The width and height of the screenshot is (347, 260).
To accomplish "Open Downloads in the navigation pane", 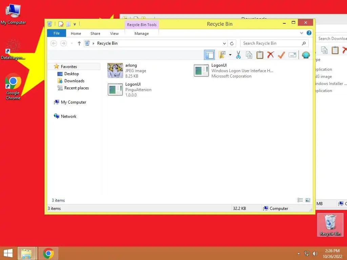I will 74,81.
